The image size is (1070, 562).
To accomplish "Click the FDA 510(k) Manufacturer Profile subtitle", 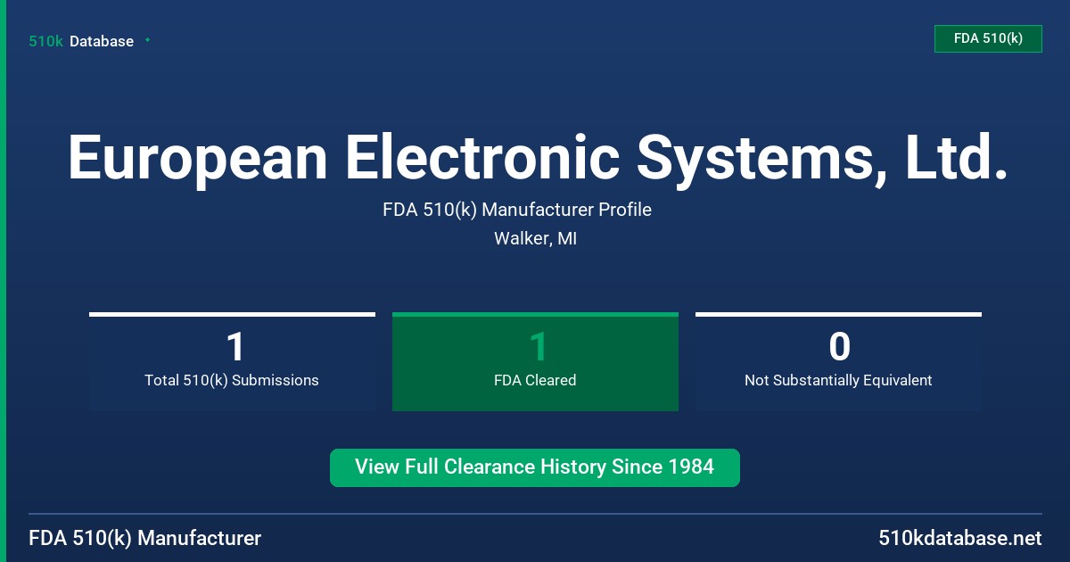I will (517, 210).
